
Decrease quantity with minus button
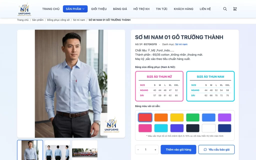[138, 149]
